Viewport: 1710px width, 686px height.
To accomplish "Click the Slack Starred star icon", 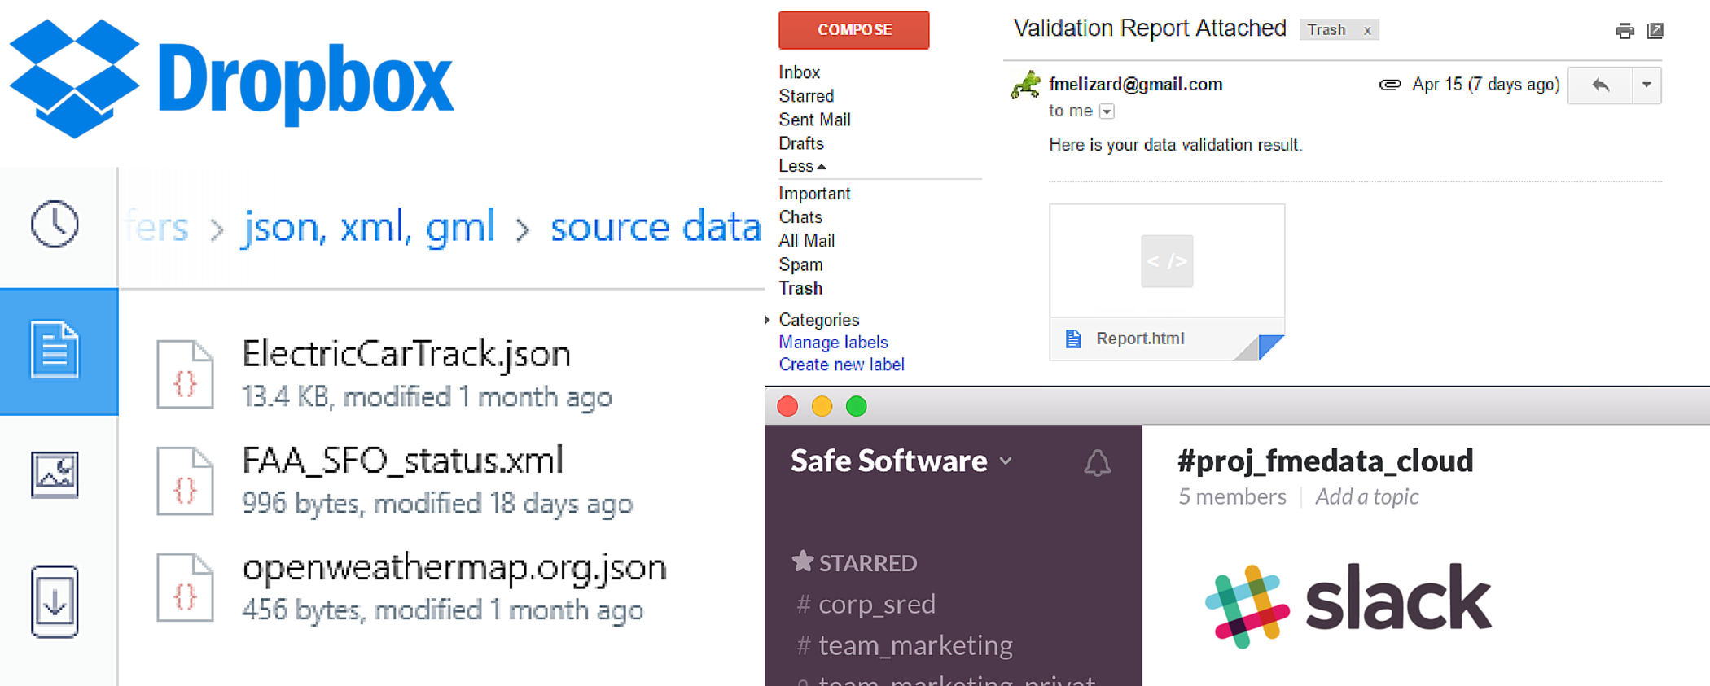I will coord(803,561).
